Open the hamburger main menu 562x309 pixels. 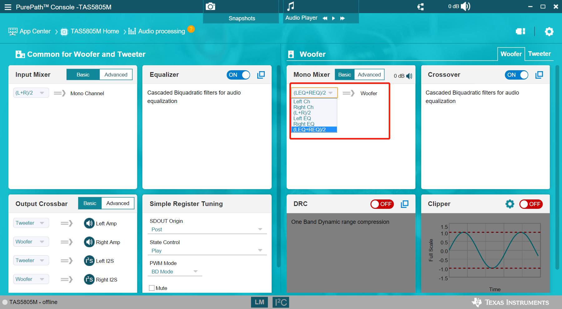8,7
